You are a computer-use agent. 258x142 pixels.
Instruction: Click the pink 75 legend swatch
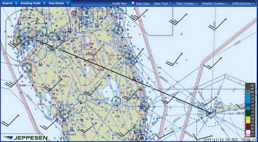click(x=248, y=135)
